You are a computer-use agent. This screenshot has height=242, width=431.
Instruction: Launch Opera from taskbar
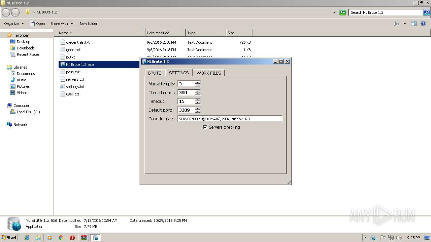pos(72,238)
